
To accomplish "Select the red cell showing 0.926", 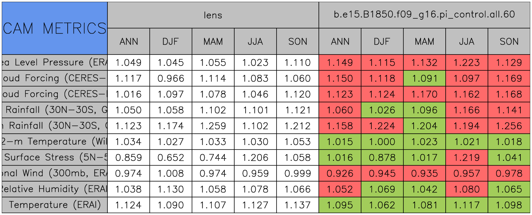I will pyautogui.click(x=340, y=173).
